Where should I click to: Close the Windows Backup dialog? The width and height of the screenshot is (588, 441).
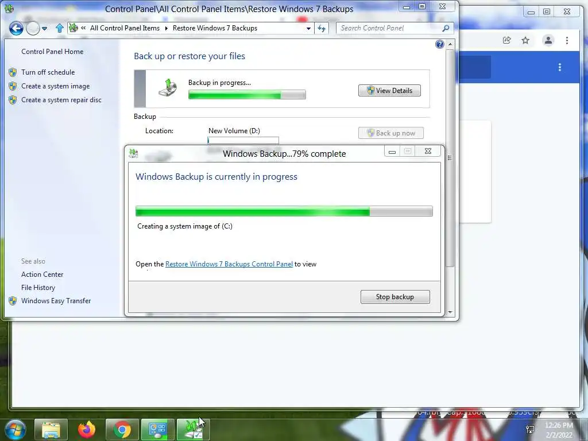(x=428, y=151)
